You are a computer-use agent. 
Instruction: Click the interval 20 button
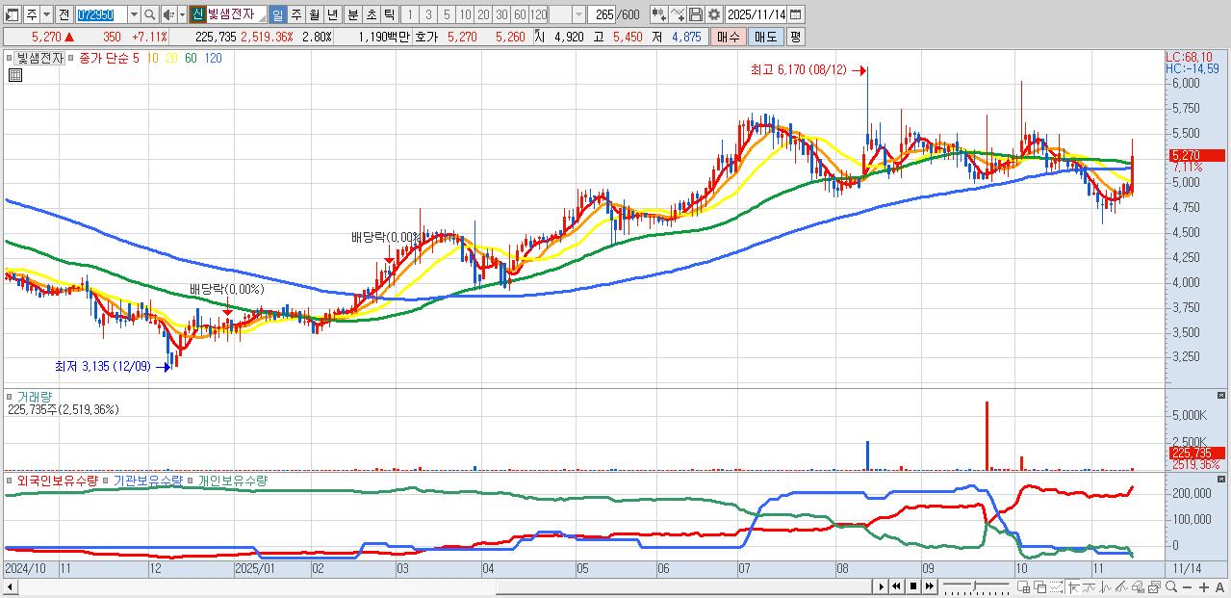pos(483,14)
